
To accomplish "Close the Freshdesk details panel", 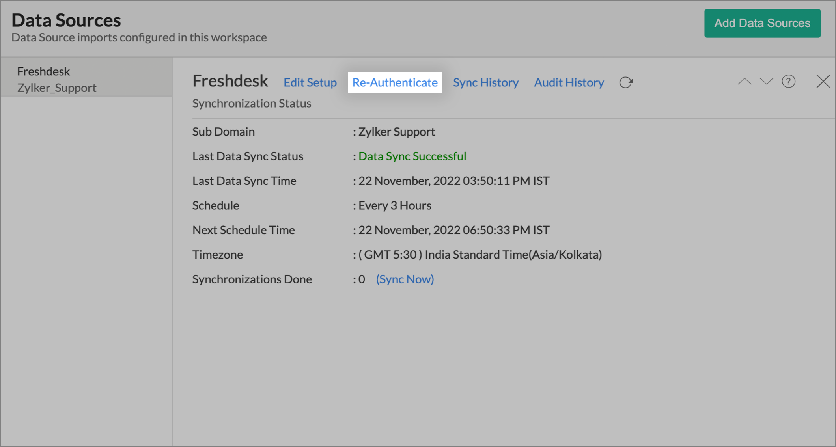I will [x=823, y=82].
